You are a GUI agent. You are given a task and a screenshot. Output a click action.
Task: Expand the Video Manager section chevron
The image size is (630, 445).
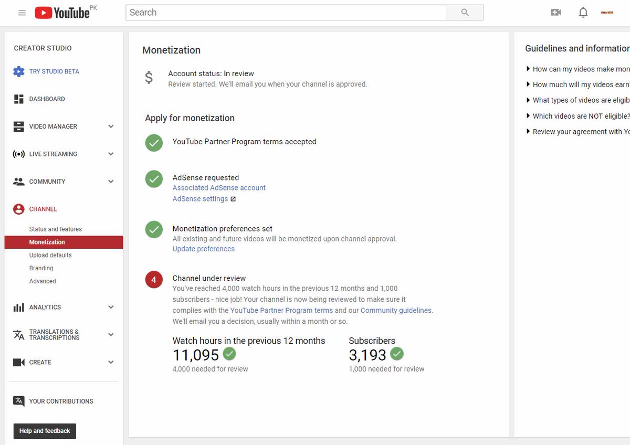coord(111,126)
